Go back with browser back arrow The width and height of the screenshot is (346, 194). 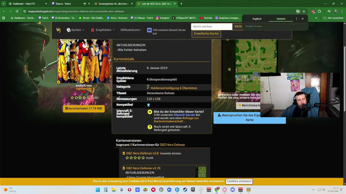pos(4,11)
